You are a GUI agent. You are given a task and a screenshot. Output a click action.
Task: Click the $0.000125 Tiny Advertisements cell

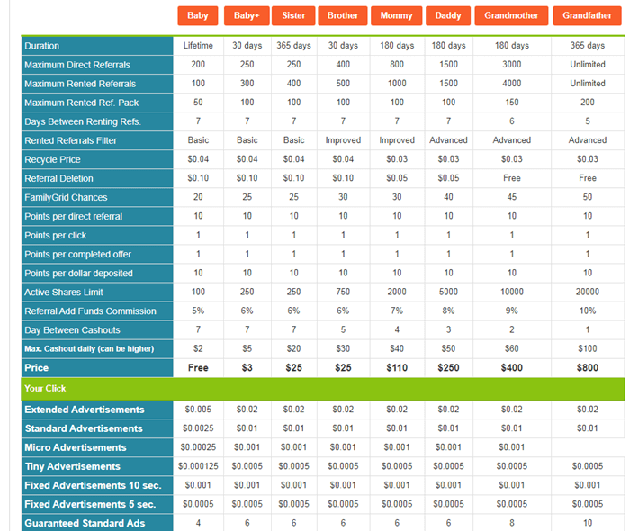coord(198,466)
